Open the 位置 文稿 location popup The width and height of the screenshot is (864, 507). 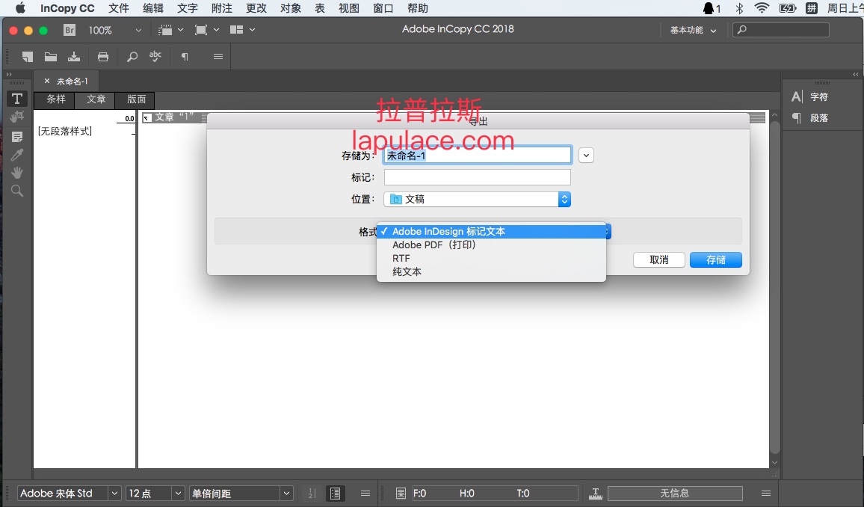tap(477, 199)
